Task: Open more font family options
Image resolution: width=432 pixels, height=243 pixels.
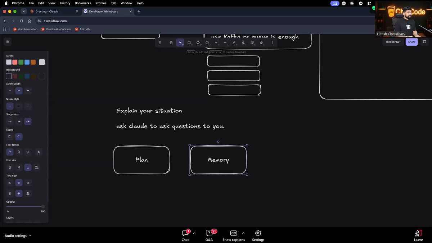Action: [x=39, y=152]
